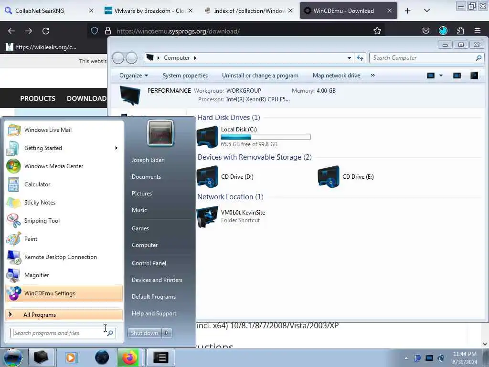Open the Windows Start orb
The image size is (489, 367).
coord(13,357)
